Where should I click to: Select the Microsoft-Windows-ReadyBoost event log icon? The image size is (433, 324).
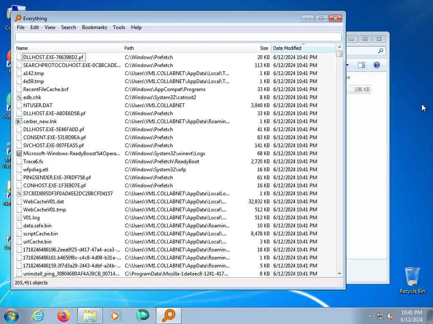19,154
